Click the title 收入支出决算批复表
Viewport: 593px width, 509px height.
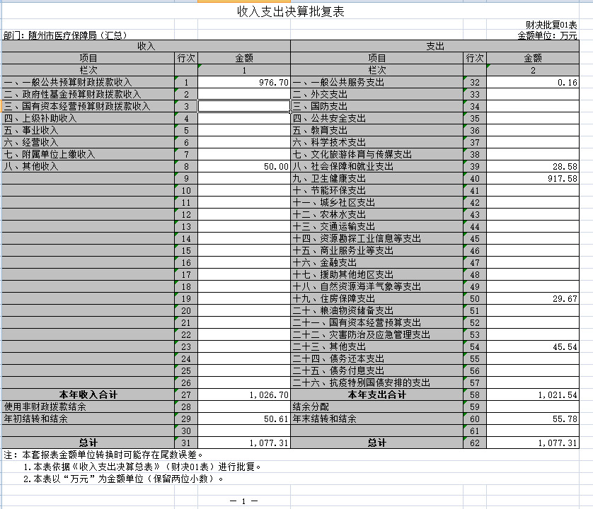pyautogui.click(x=290, y=11)
